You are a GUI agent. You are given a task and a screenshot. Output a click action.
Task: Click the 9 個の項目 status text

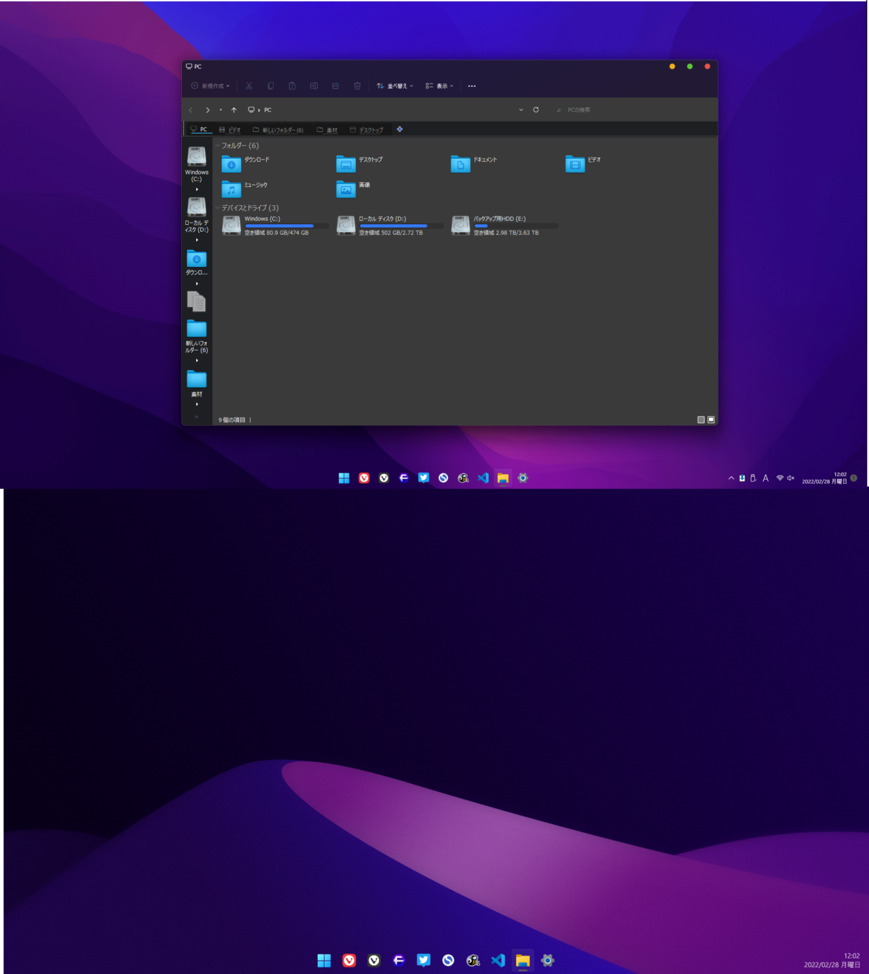pyautogui.click(x=232, y=420)
